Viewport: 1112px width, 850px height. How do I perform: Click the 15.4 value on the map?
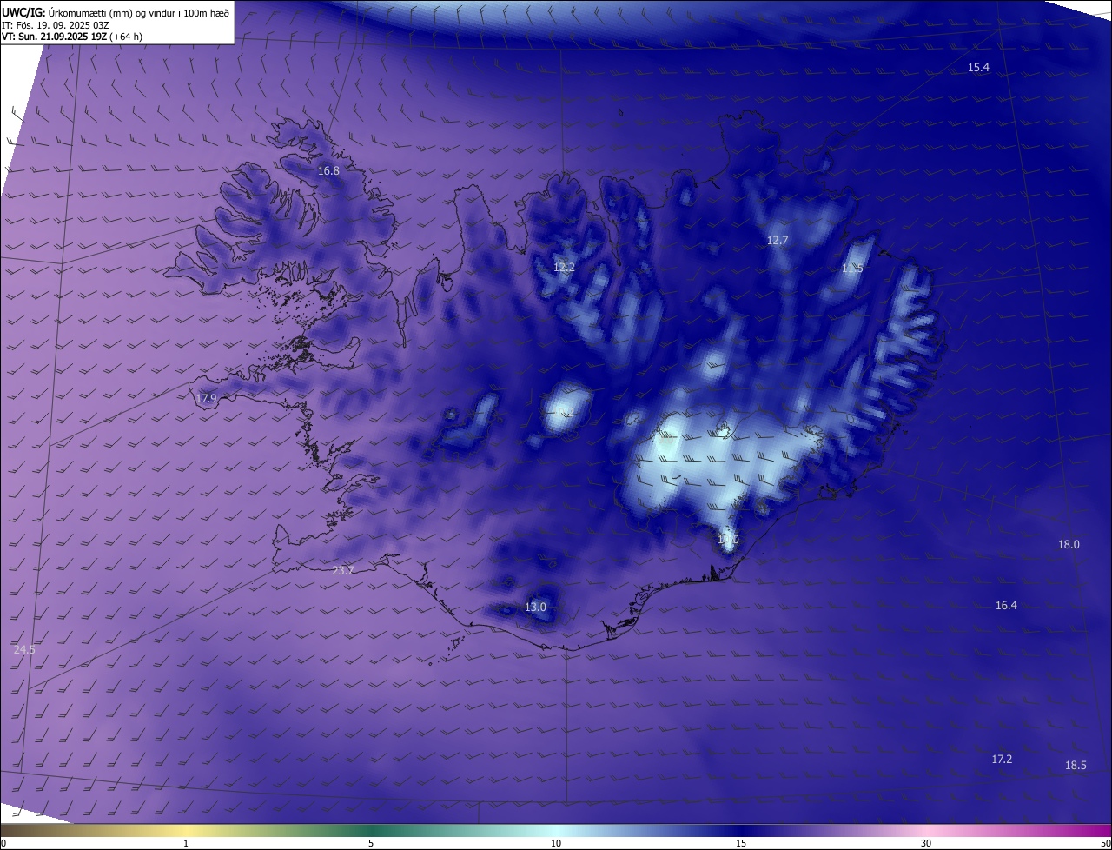978,68
